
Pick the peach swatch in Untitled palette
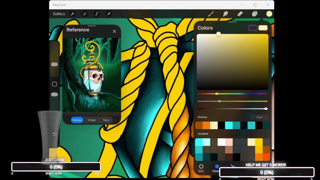tap(229, 142)
